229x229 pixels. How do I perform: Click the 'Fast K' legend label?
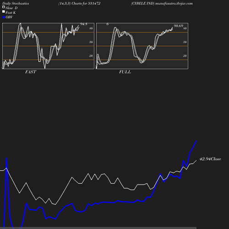11,12
